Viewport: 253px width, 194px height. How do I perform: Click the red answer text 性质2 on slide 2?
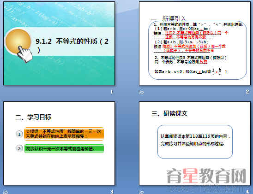point(170,33)
